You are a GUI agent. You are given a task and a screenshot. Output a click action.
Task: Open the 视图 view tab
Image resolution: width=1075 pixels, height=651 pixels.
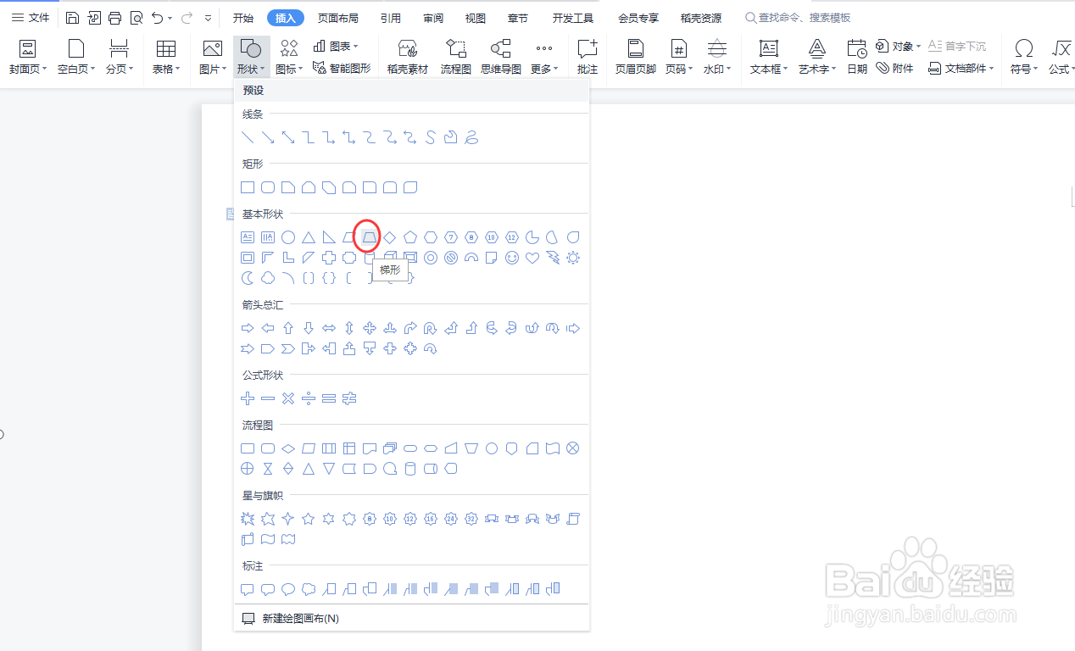point(476,18)
